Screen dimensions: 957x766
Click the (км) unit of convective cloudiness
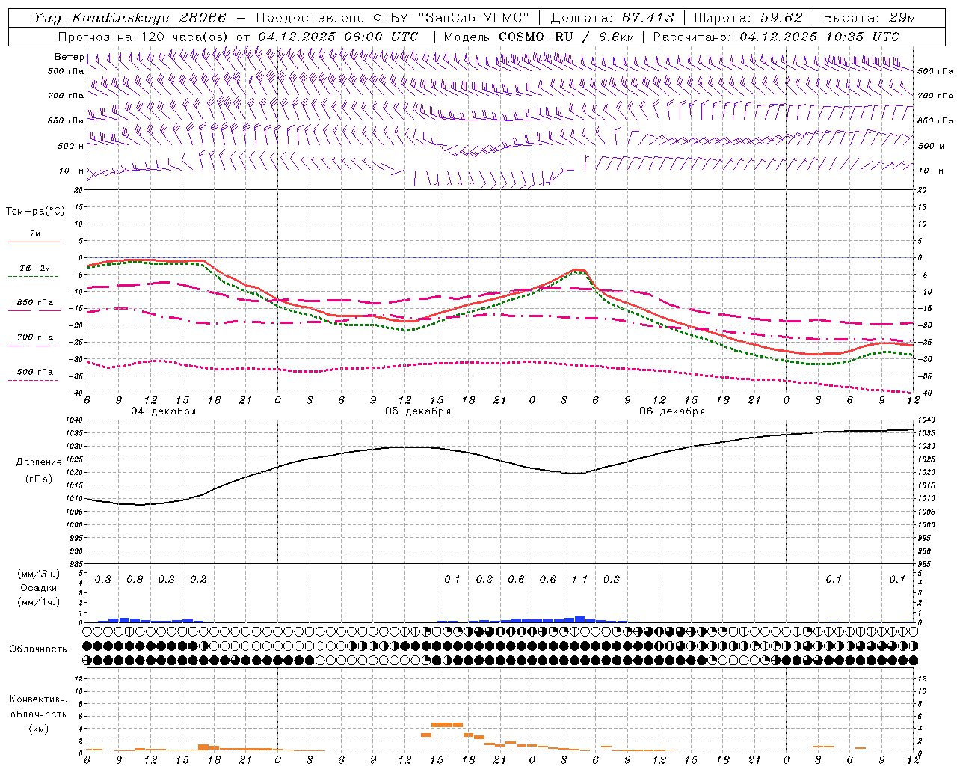38,728
